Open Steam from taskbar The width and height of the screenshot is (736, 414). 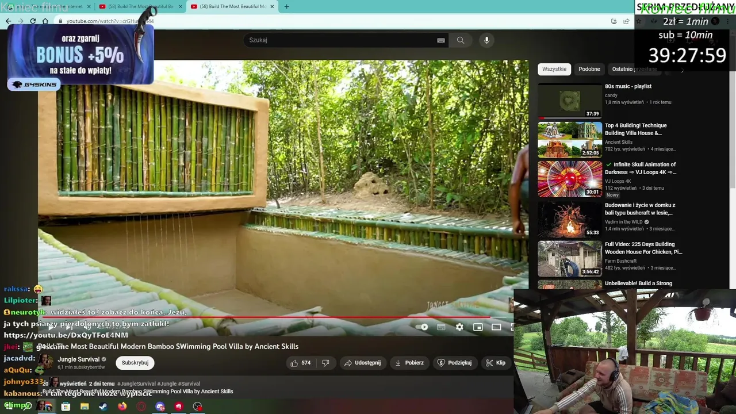(103, 407)
